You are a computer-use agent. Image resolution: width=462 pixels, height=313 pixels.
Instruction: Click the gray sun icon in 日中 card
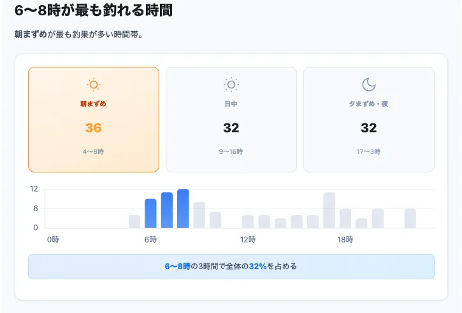[231, 85]
